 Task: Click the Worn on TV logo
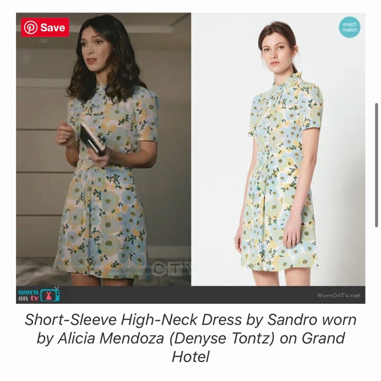tap(39, 295)
